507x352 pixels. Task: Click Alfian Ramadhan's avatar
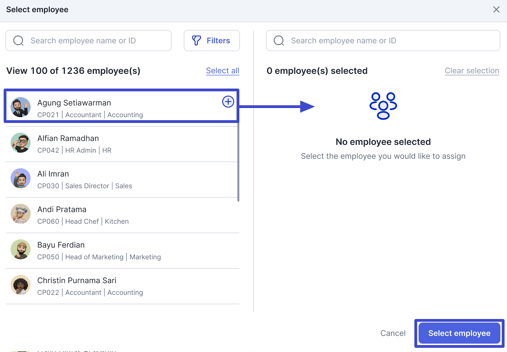point(21,143)
